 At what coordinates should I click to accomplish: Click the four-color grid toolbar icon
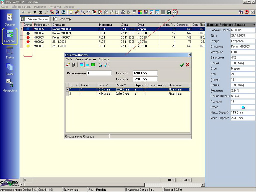(140, 12)
